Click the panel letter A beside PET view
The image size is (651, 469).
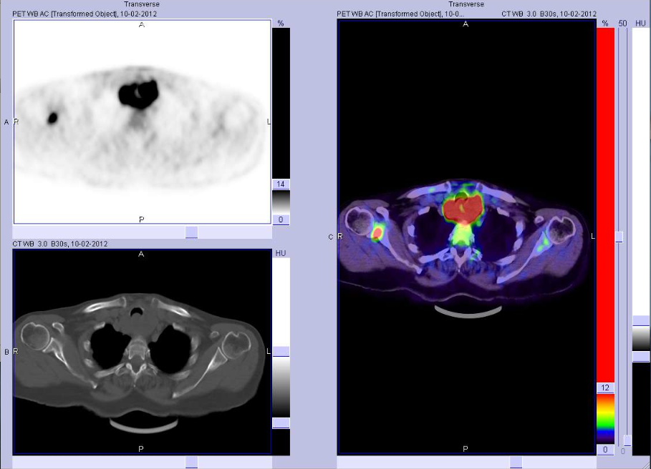(x=6, y=122)
